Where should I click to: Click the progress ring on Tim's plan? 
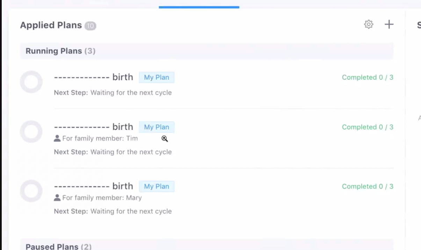(31, 132)
